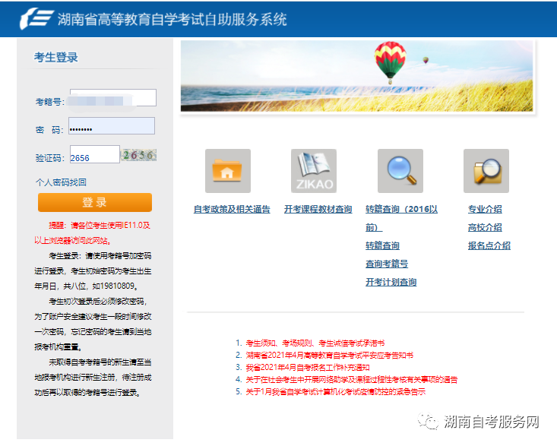This screenshot has width=557, height=446.
Task: Select the 验证码 input field
Action: pos(94,155)
